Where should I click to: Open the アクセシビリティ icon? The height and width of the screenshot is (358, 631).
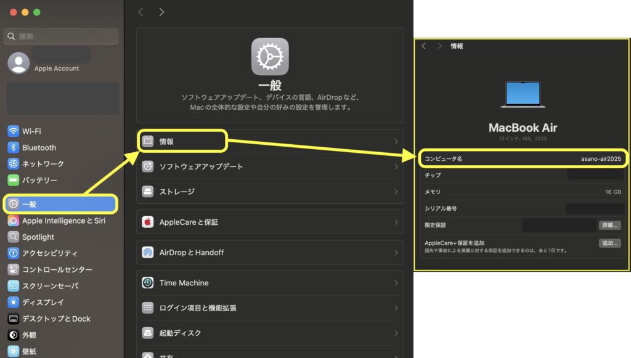click(14, 253)
